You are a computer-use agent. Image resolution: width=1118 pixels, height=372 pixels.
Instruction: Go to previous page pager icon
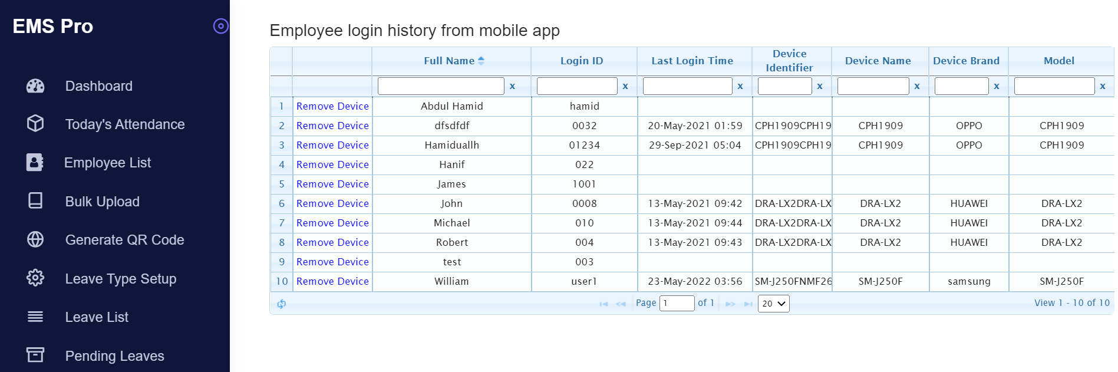(x=621, y=304)
